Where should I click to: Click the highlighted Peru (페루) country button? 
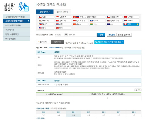pyautogui.click(x=131, y=24)
